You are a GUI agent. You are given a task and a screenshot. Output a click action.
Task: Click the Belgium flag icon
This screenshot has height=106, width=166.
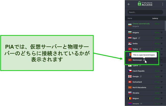click(x=130, y=98)
